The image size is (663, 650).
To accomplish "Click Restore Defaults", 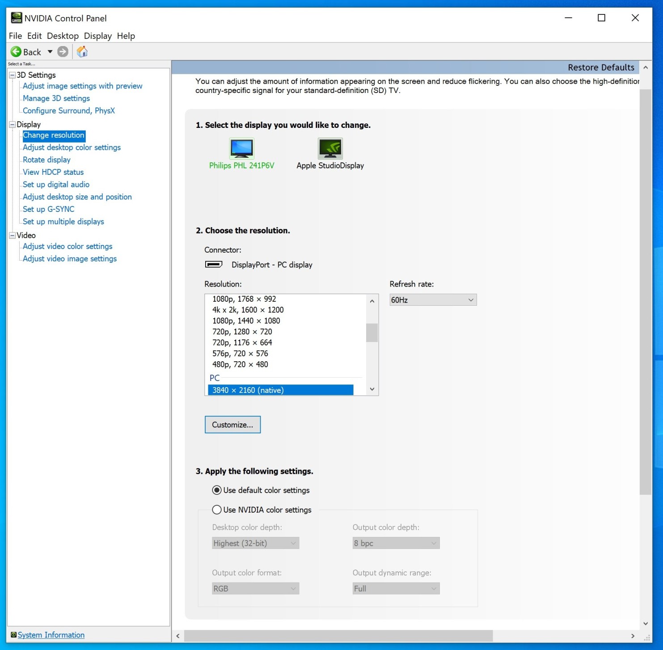I will tap(601, 68).
